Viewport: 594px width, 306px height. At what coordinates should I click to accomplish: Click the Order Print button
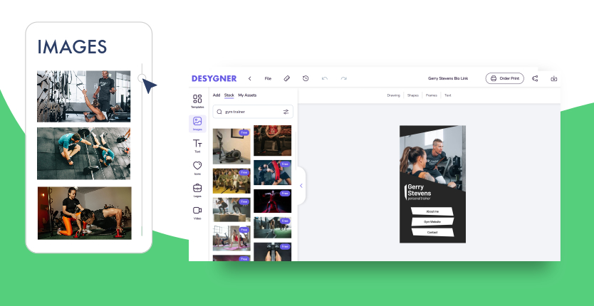pos(504,78)
